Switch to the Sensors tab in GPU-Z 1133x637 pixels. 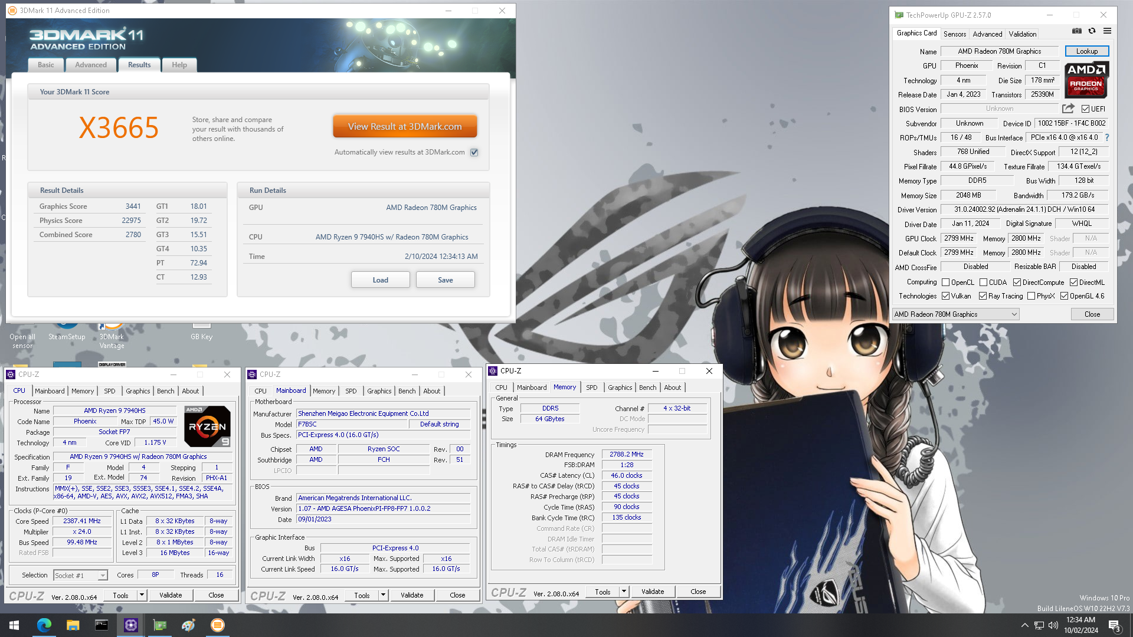click(955, 34)
